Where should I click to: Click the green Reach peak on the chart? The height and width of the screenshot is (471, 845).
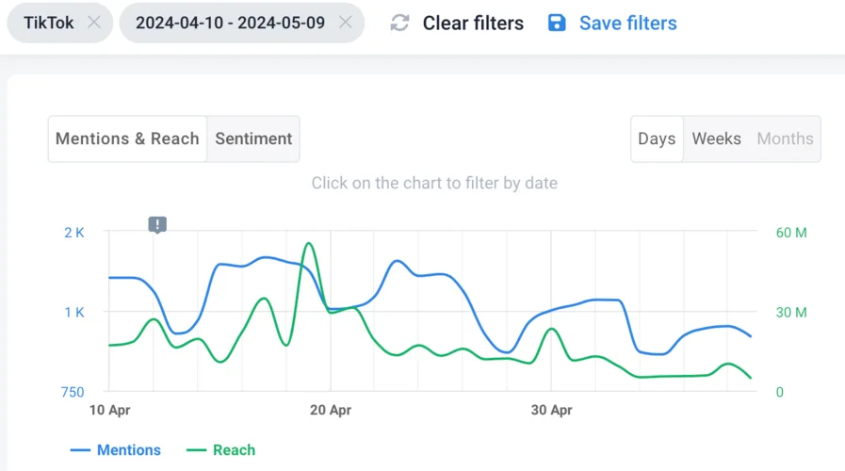tap(308, 243)
